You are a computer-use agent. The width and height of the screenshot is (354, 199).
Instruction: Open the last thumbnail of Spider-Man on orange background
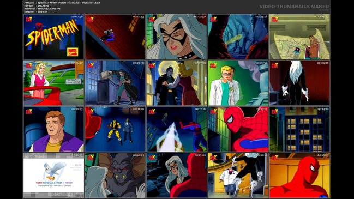[299, 176]
